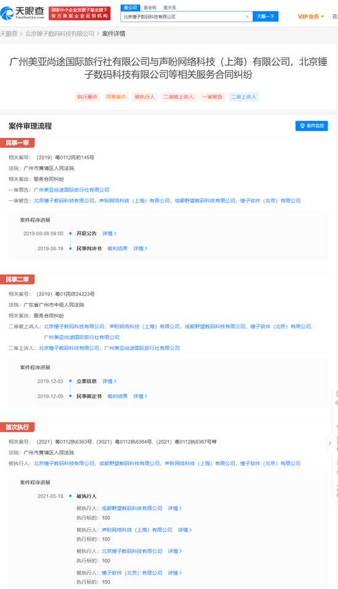Open 锤子软件(北京)有限公司 in 一审被告 row
This screenshot has width=338, height=589.
click(x=270, y=201)
